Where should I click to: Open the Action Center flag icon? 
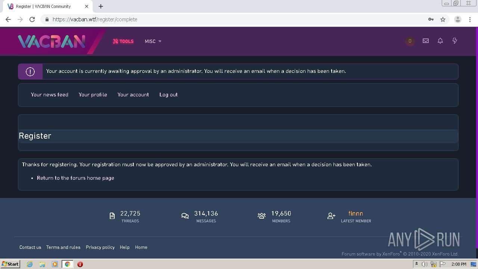pos(443,264)
